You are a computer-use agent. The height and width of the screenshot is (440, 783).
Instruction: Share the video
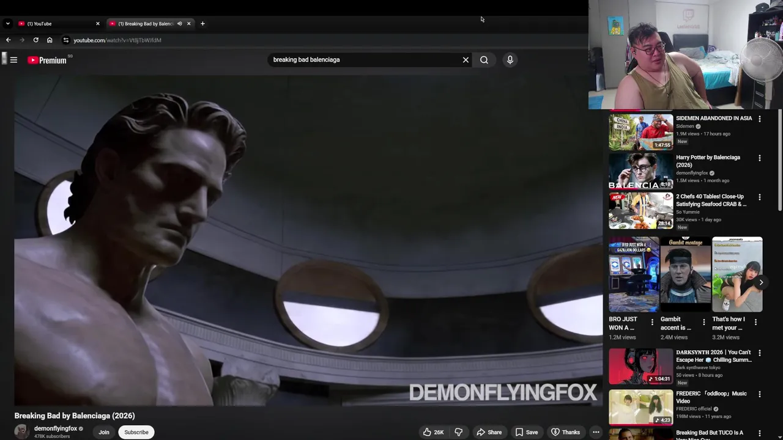[x=489, y=432]
